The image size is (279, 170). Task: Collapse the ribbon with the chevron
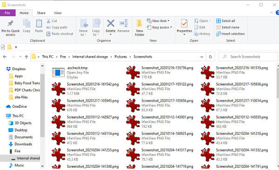click(272, 13)
